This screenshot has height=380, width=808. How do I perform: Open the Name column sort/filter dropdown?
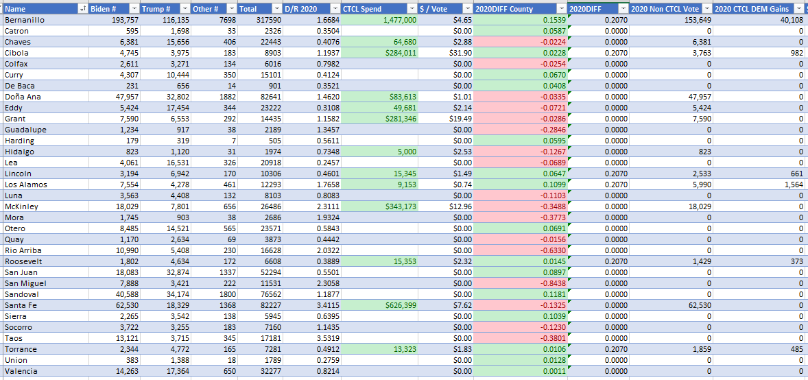click(82, 10)
